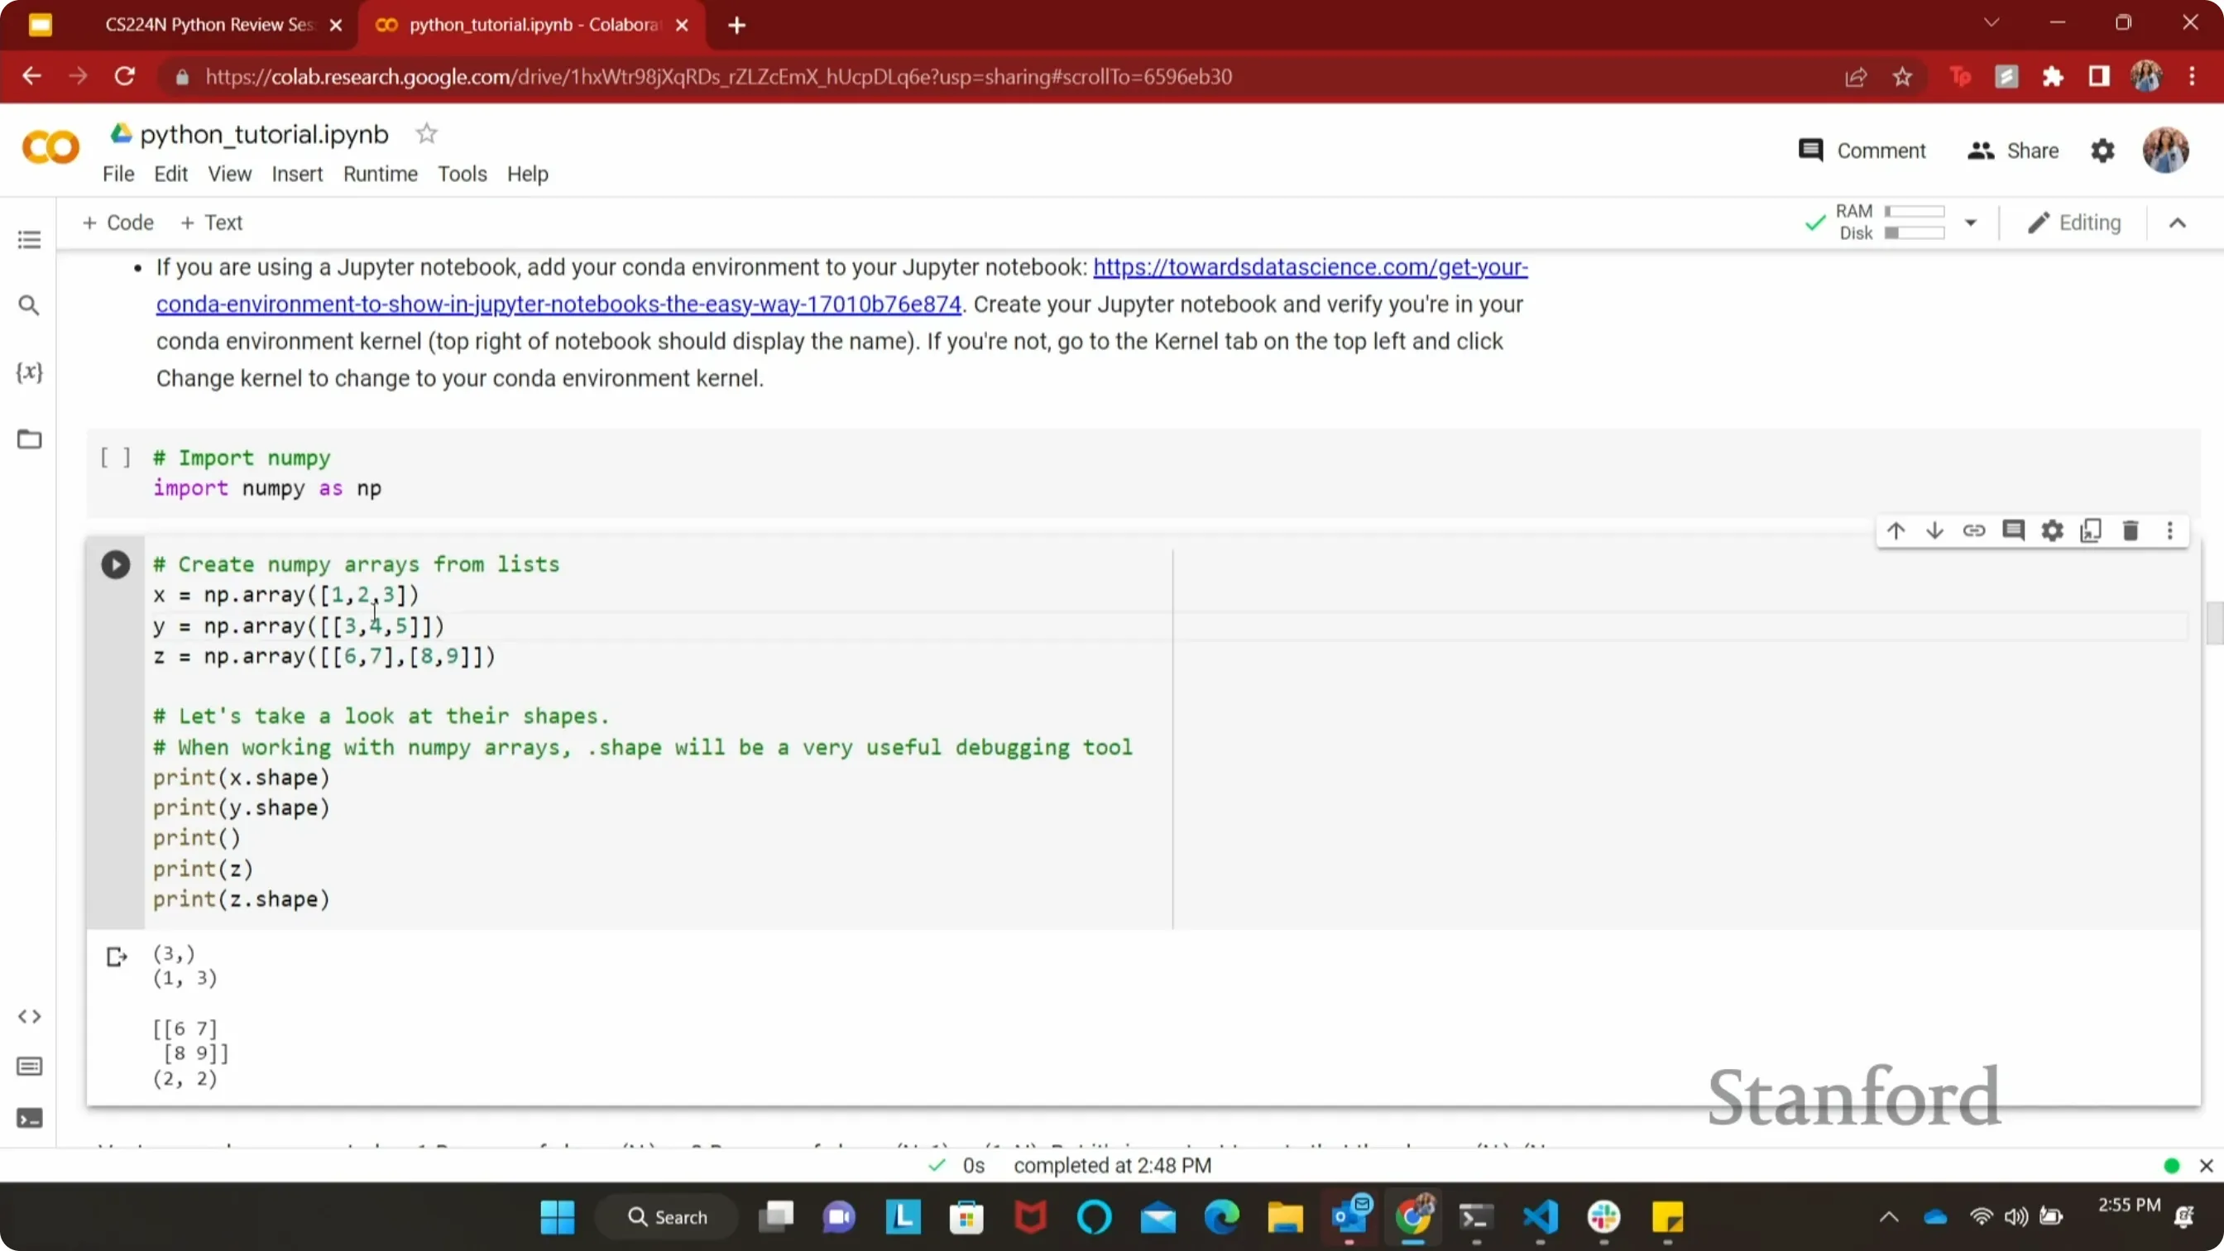Open Colab settings gear in header
Viewport: 2224px width, 1251px height.
coord(2102,151)
